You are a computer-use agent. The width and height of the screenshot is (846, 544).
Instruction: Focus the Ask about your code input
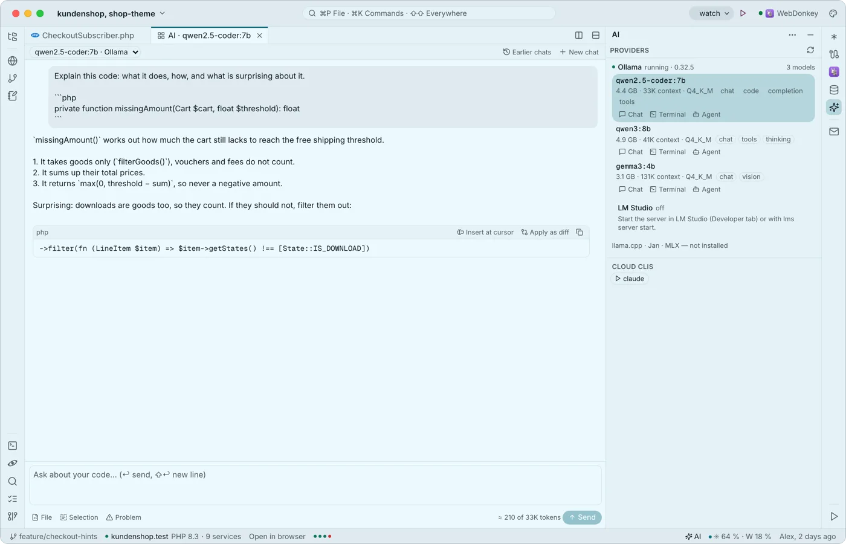pyautogui.click(x=315, y=485)
